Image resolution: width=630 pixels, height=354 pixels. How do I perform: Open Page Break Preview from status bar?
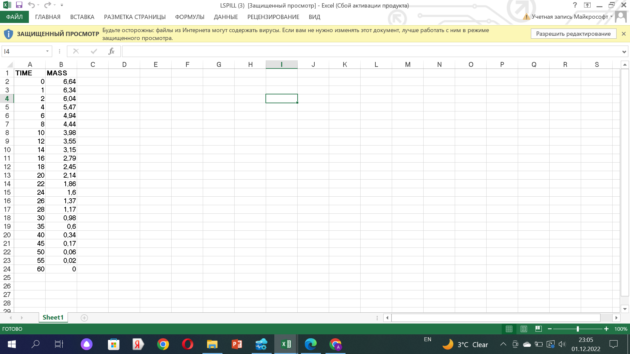[x=538, y=329]
